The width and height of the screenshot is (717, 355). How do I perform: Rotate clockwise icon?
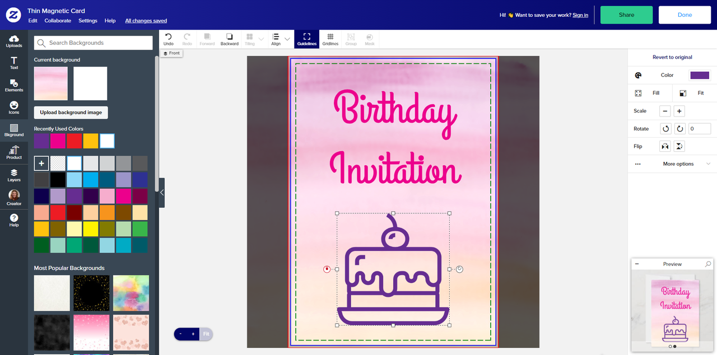coord(679,129)
